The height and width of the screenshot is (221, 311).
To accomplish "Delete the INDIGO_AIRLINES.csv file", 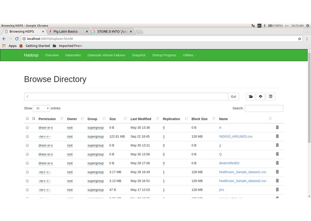I will point(277,136).
